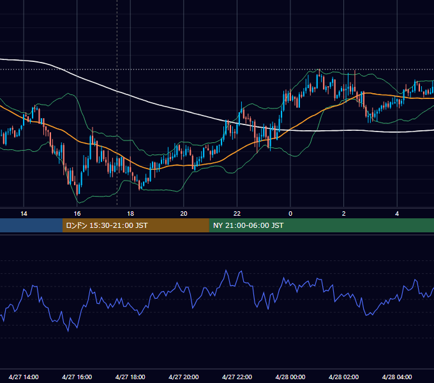Click the 14 hour label on price chart axis

(x=24, y=214)
